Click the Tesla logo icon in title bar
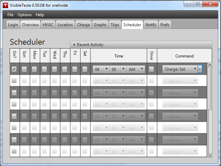This screenshot has width=221, height=166. (x=5, y=5)
